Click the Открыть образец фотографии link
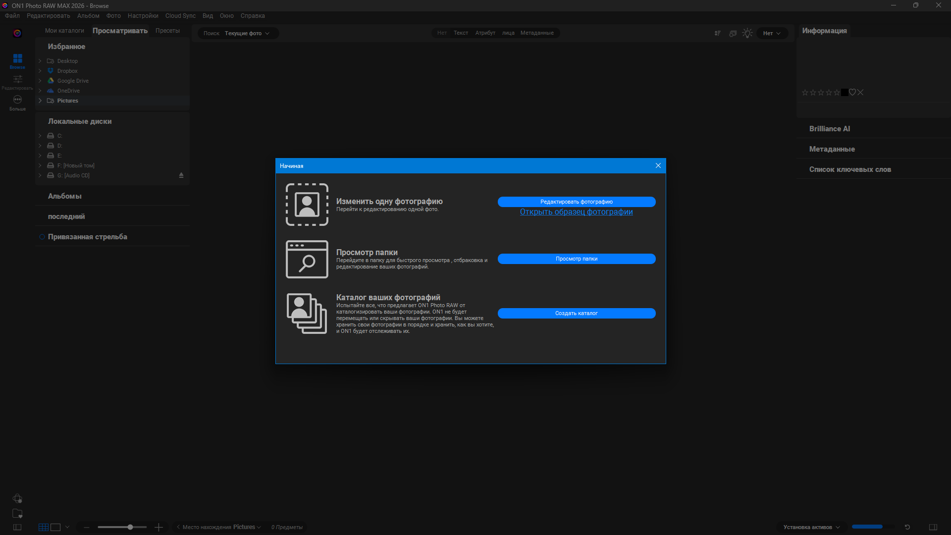This screenshot has width=951, height=535. tap(576, 212)
